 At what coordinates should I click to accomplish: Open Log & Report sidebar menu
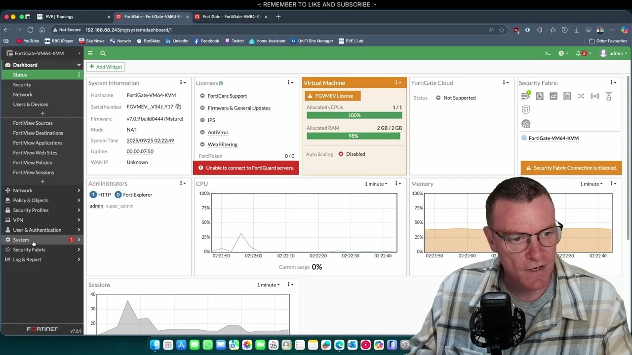point(42,259)
